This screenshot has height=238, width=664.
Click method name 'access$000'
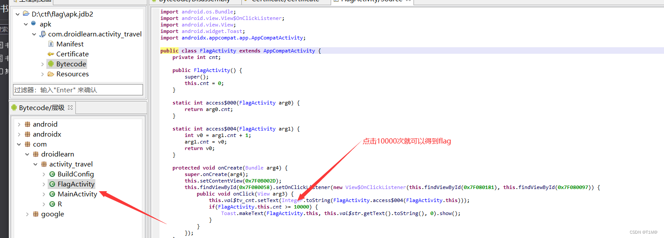point(221,103)
